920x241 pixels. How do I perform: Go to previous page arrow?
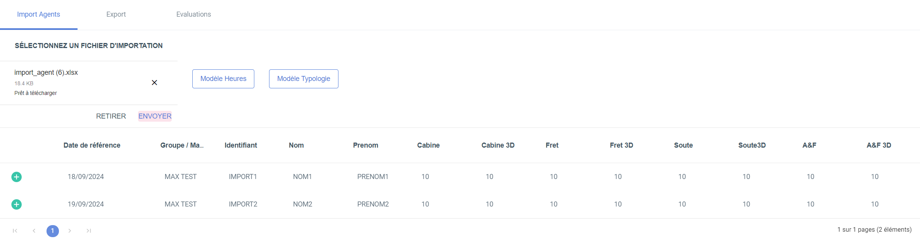point(34,231)
